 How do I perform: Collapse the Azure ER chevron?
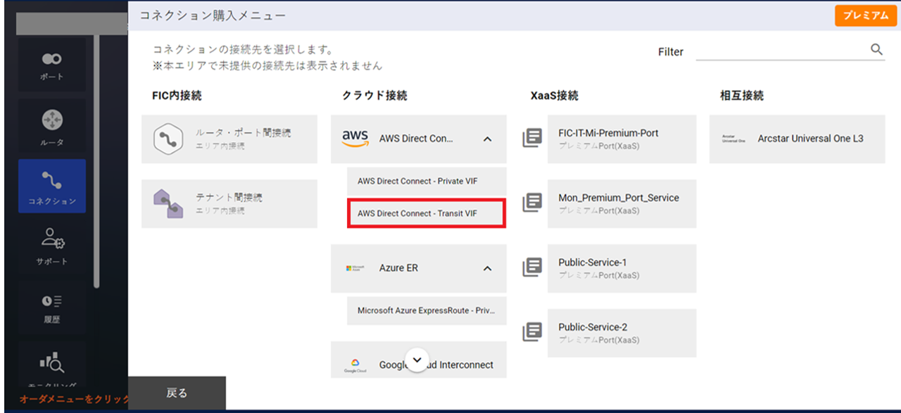(487, 269)
